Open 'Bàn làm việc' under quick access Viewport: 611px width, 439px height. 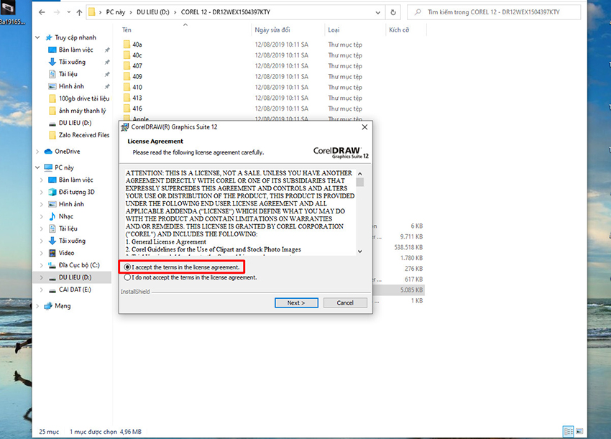(76, 50)
